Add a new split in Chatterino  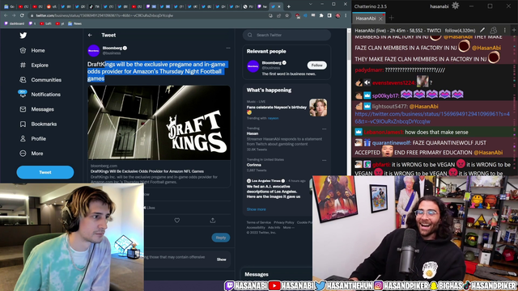pos(514,31)
